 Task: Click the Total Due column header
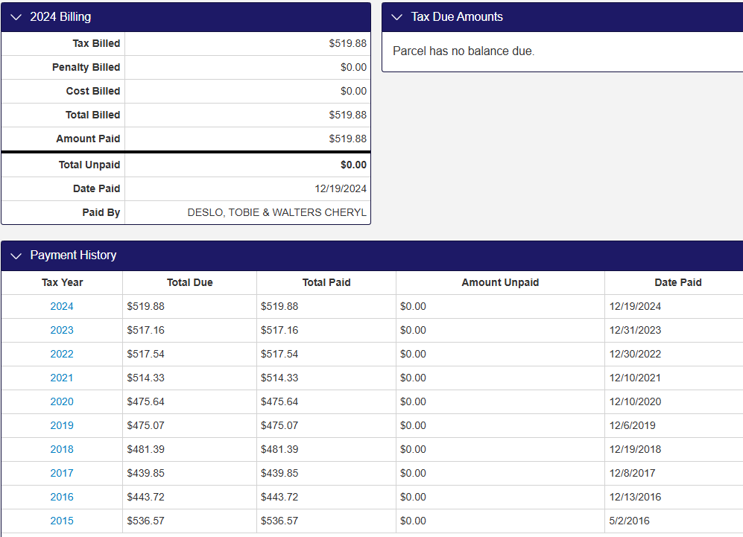189,282
